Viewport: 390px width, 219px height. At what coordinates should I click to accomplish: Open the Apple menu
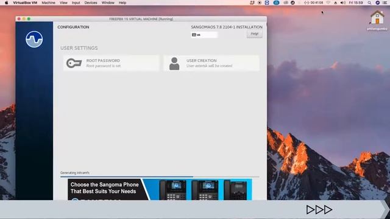pyautogui.click(x=7, y=2)
